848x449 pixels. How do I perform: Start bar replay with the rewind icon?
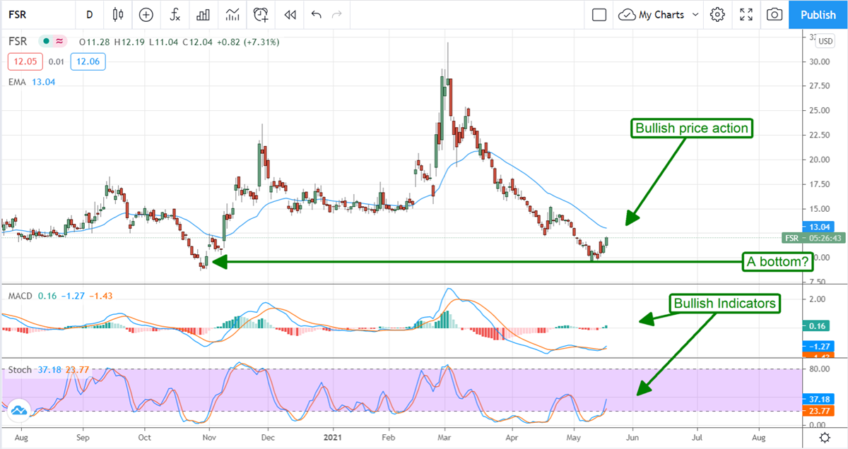[289, 14]
